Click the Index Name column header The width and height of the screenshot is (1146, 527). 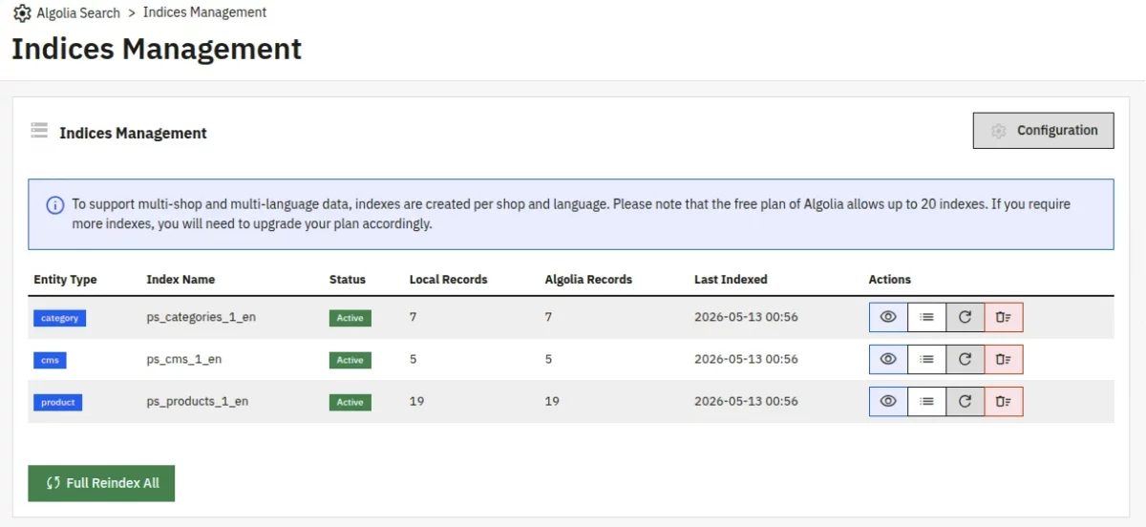180,280
